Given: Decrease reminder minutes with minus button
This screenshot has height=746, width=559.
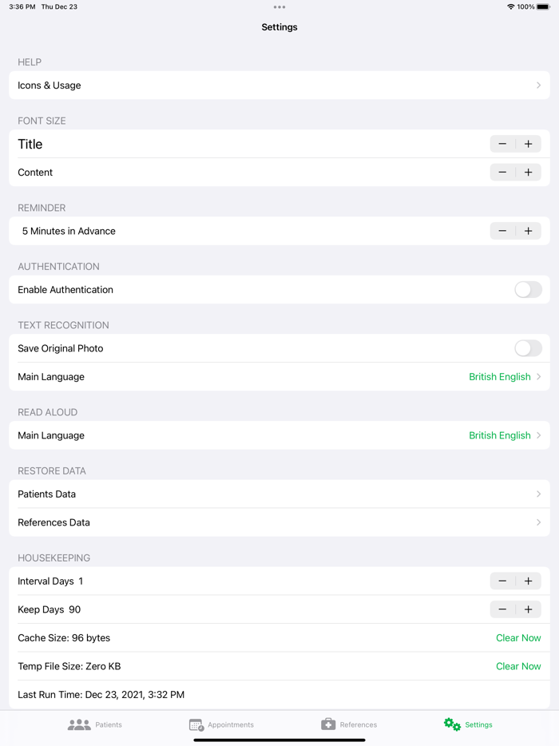Looking at the screenshot, I should [x=502, y=231].
